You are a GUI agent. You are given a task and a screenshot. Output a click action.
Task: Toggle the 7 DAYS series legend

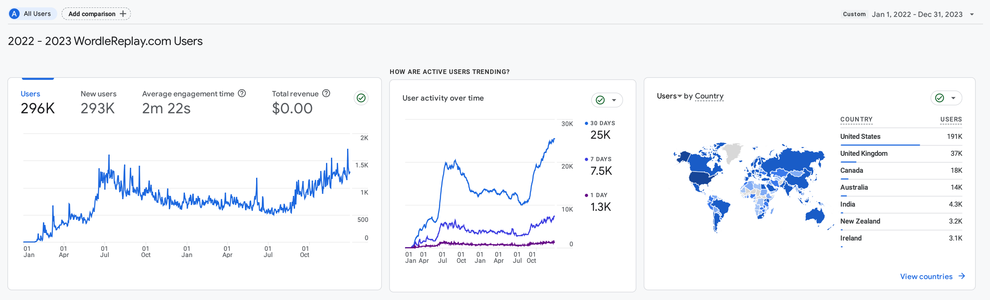point(598,159)
